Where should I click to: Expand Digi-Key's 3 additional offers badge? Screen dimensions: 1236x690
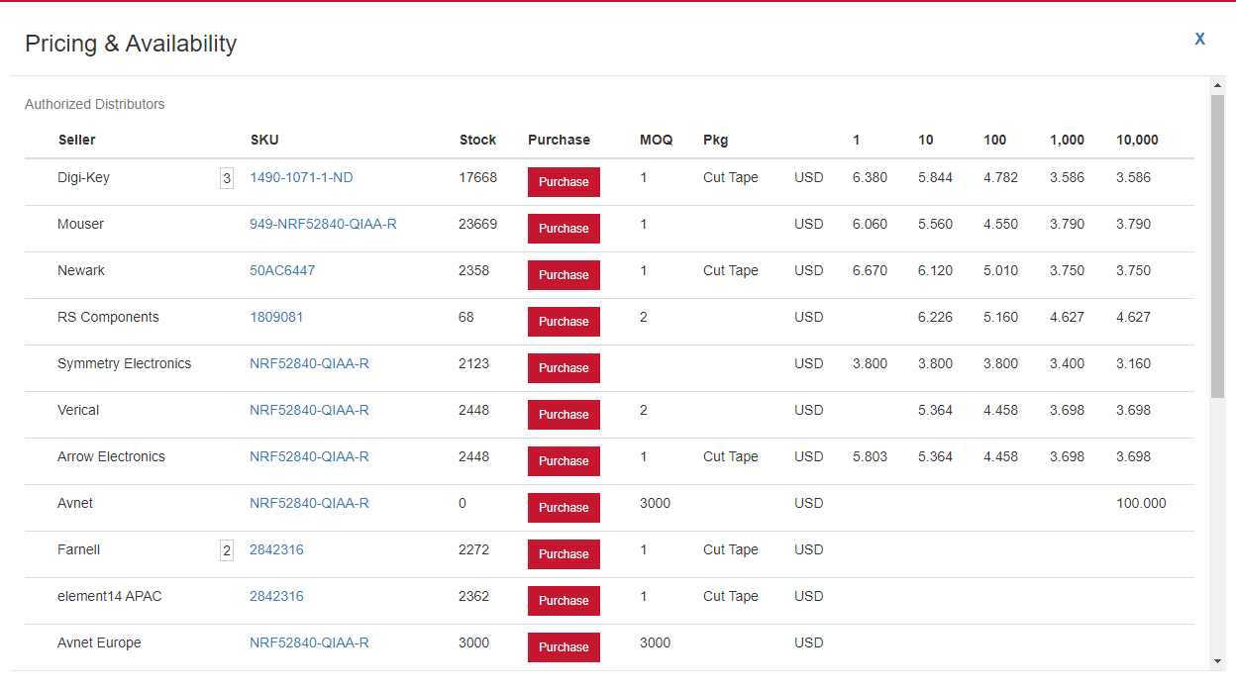click(x=227, y=178)
